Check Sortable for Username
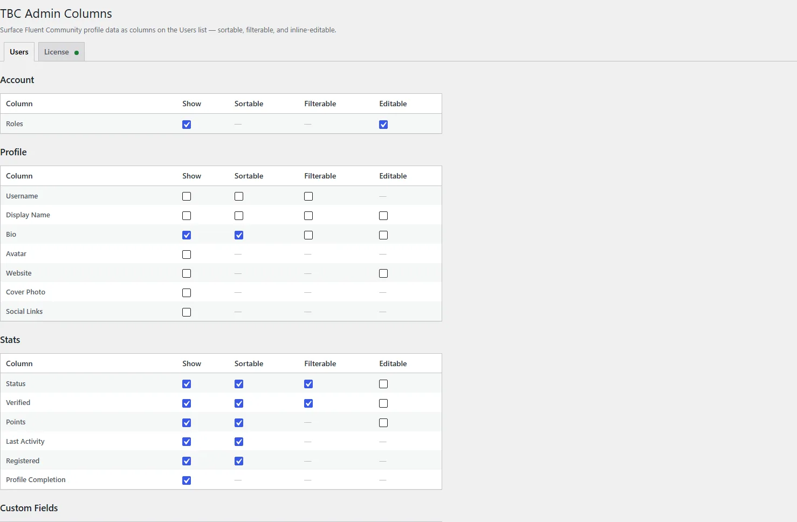 [x=239, y=196]
